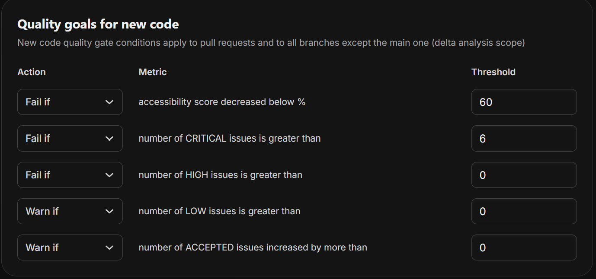Open the action dropdown for CRITICAL issues
This screenshot has width=596, height=279.
(70, 138)
